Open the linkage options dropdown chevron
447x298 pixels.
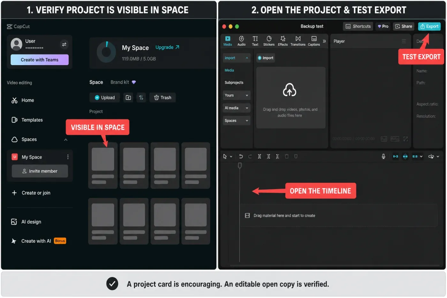coord(421,157)
